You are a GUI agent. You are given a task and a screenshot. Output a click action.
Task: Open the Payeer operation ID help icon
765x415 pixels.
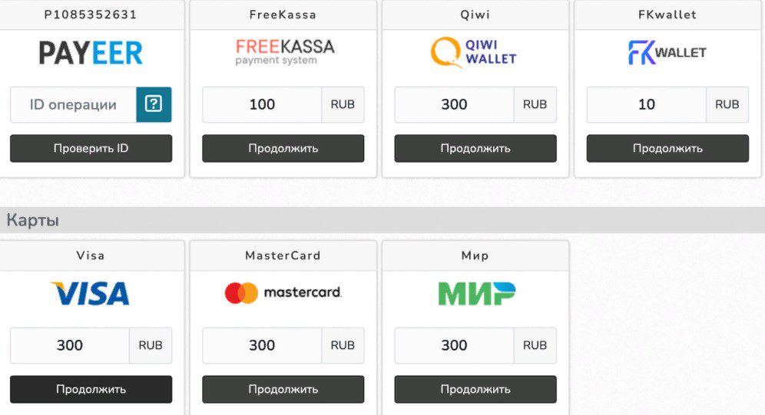click(x=154, y=104)
